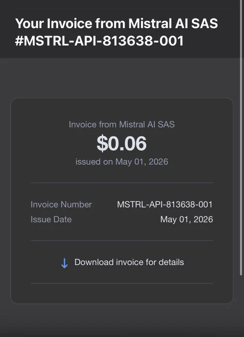This screenshot has height=337, width=244.
Task: Click the issued on May 01, 2026 subtitle
Action: [x=122, y=162]
